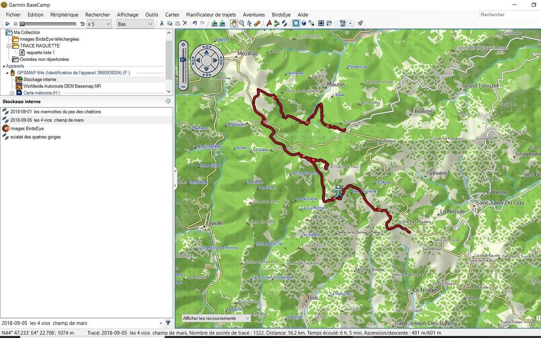Click the library tree scroll down arrow
The image size is (541, 338).
[169, 91]
